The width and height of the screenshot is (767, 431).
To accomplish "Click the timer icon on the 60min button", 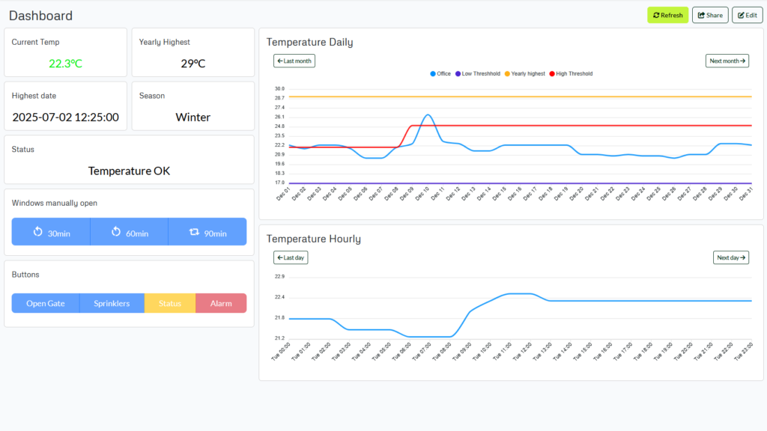I will coord(115,231).
